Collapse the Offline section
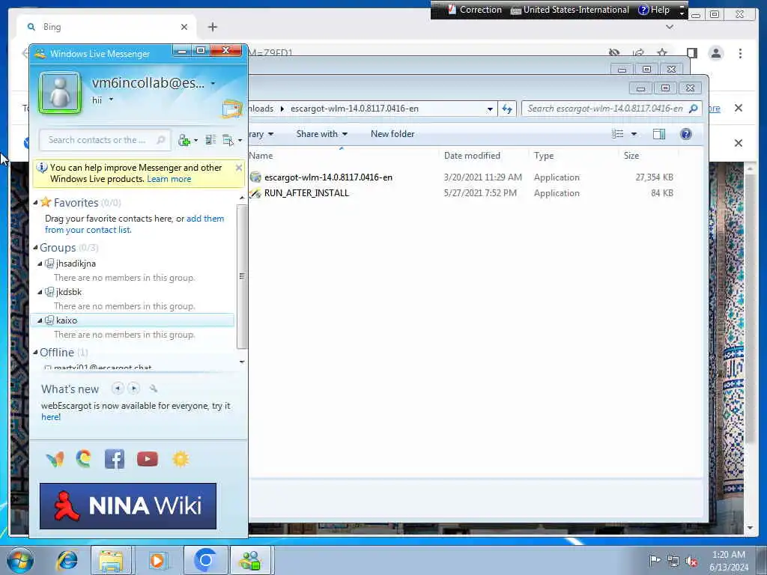This screenshot has height=575, width=767. [35, 353]
